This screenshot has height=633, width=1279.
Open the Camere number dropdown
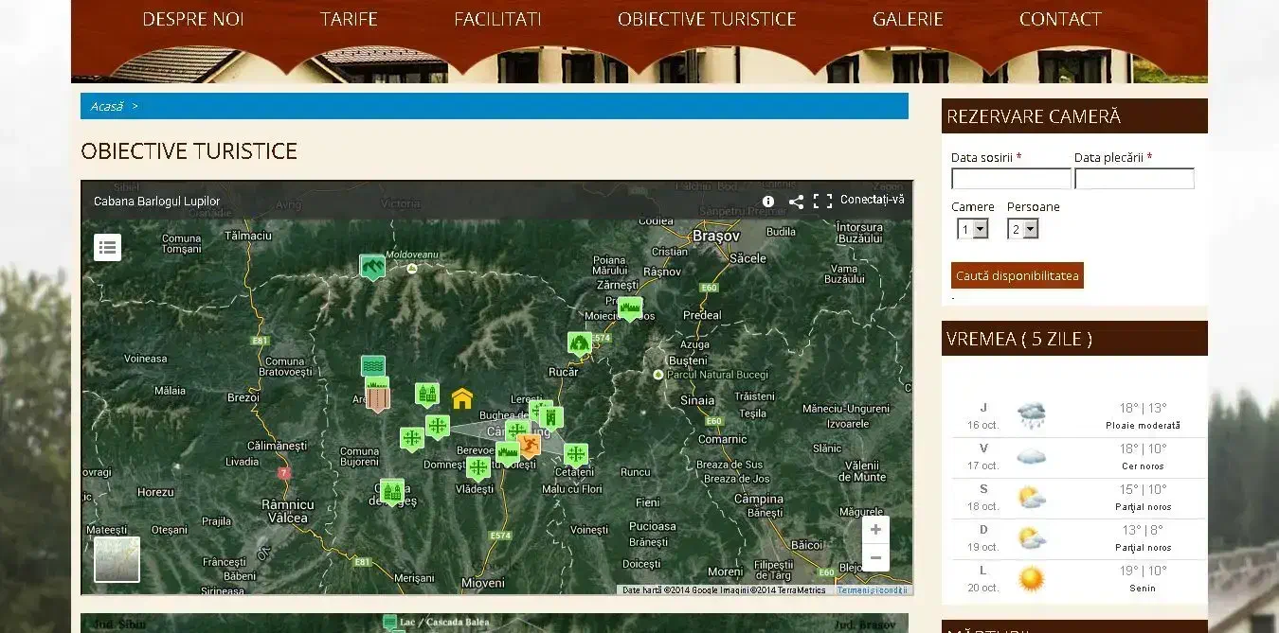click(x=973, y=229)
